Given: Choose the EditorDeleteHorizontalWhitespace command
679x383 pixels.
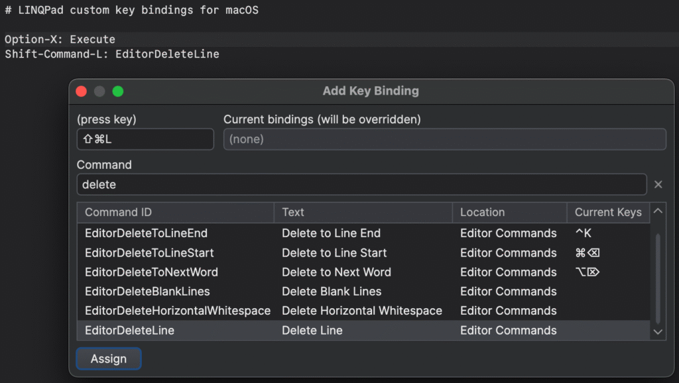Looking at the screenshot, I should point(178,311).
